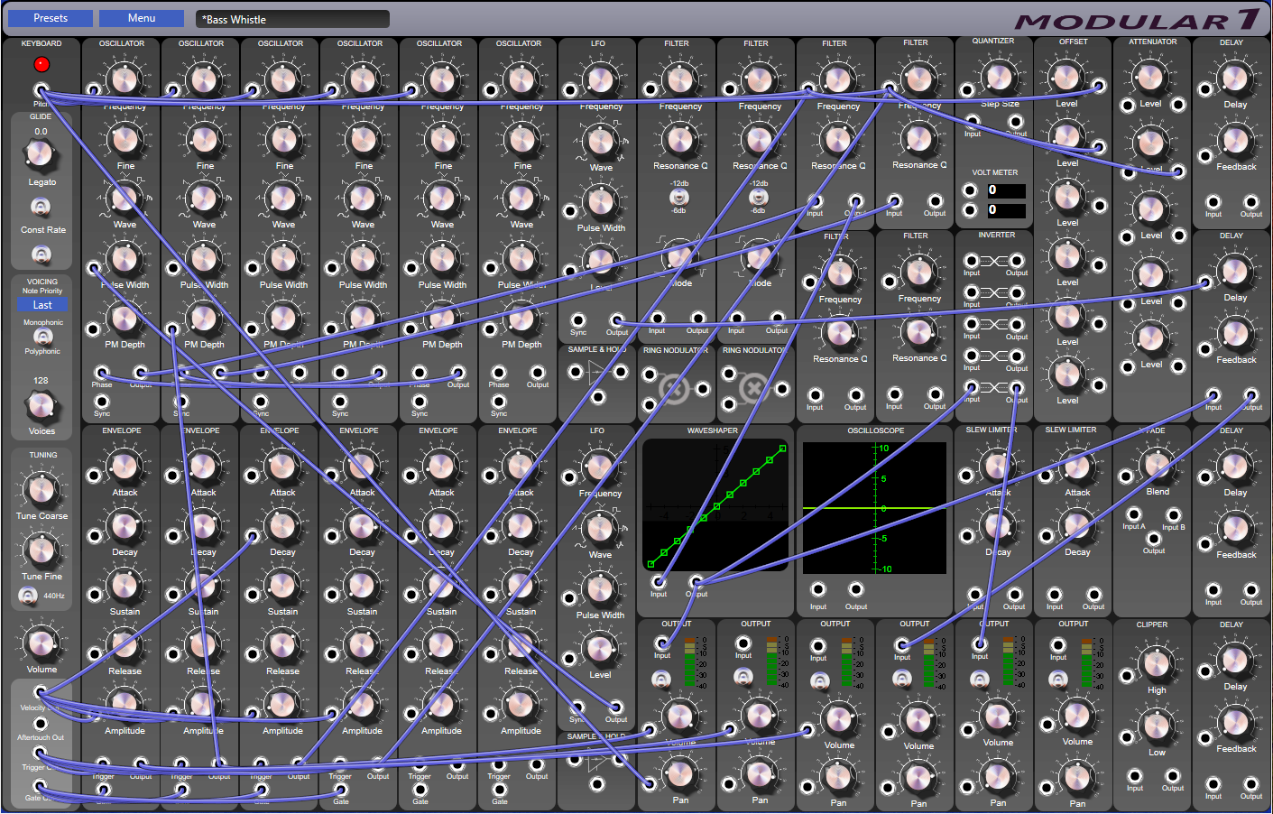Click the Fade module Blend knob
Screen dimensions: 1273x814
pos(1157,465)
